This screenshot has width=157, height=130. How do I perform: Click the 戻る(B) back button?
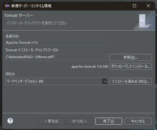coord(52,121)
